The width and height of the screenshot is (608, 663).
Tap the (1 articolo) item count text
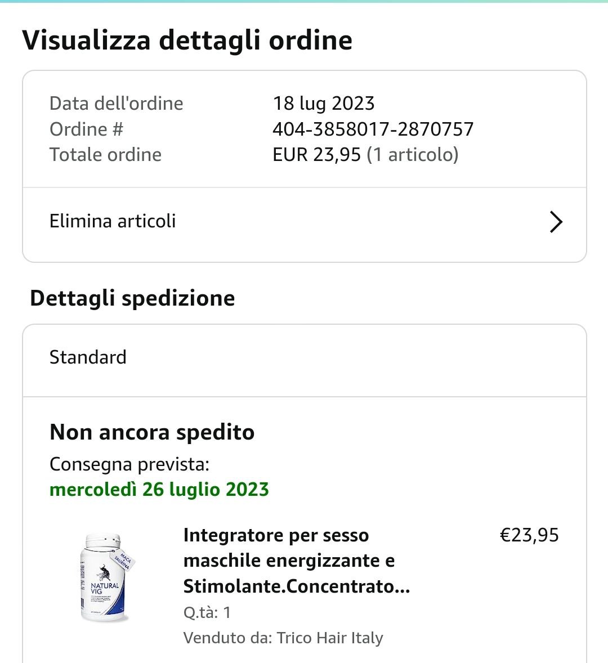pos(413,155)
